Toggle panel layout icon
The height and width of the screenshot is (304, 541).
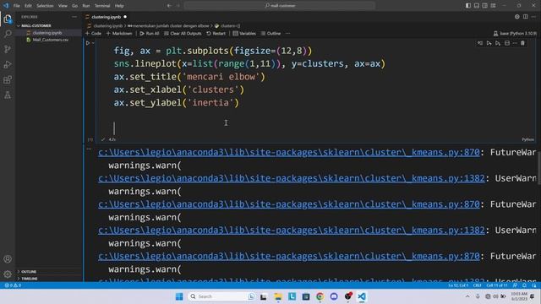(477, 6)
